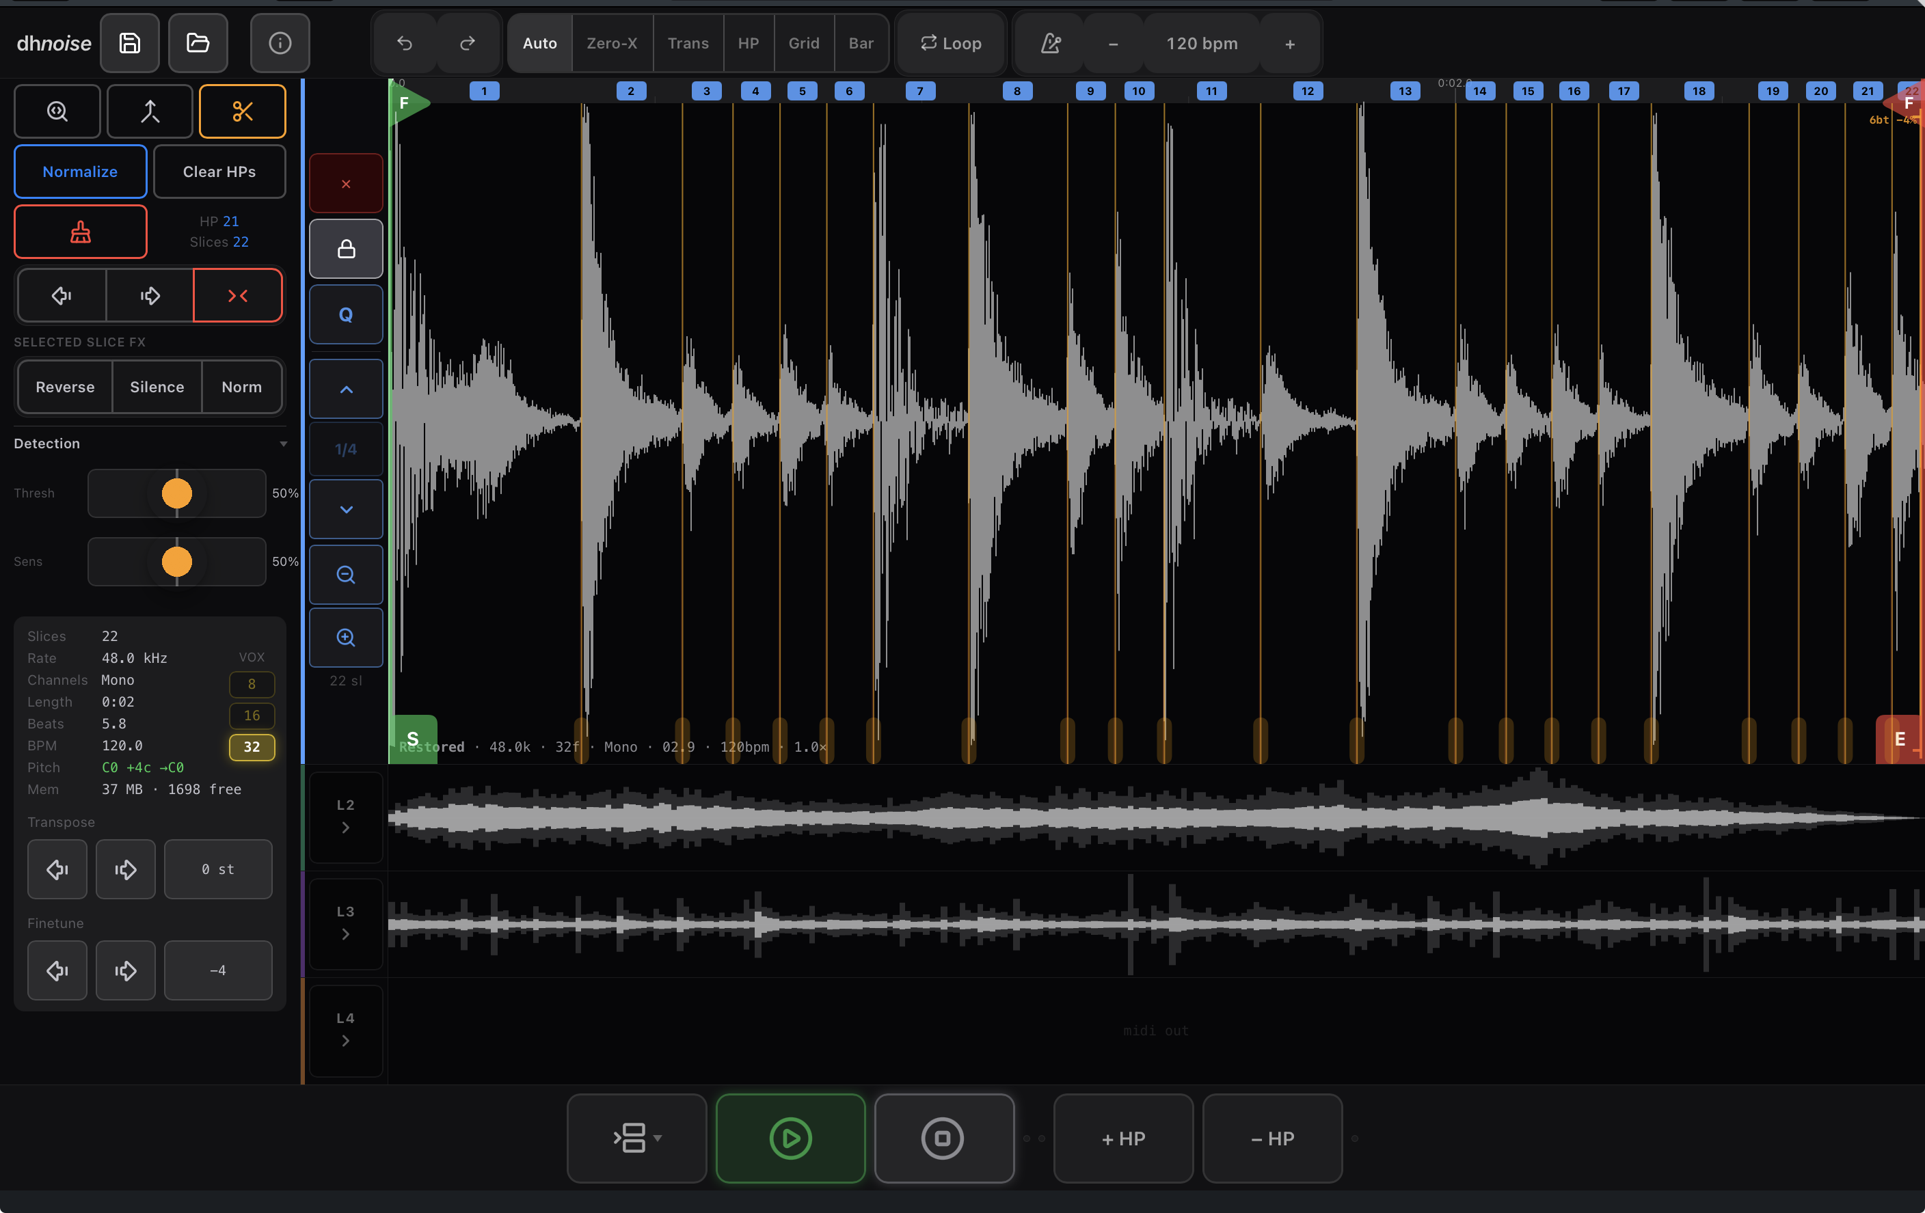
Task: Select next slice arrow icon
Action: (150, 296)
